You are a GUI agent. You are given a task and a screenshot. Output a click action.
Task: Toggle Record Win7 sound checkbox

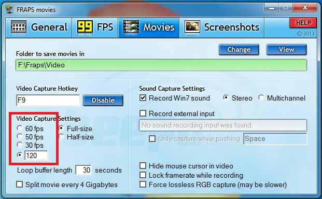coord(143,97)
